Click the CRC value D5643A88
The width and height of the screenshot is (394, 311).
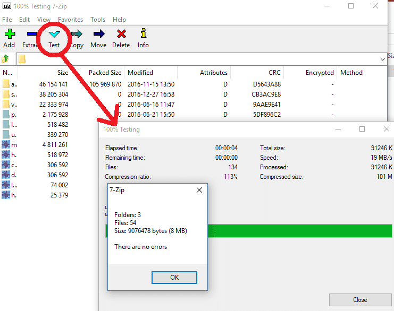[x=267, y=84]
